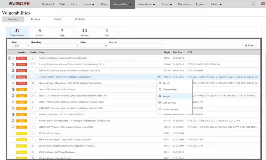Expand the Other filter dropdown

tap(94, 46)
